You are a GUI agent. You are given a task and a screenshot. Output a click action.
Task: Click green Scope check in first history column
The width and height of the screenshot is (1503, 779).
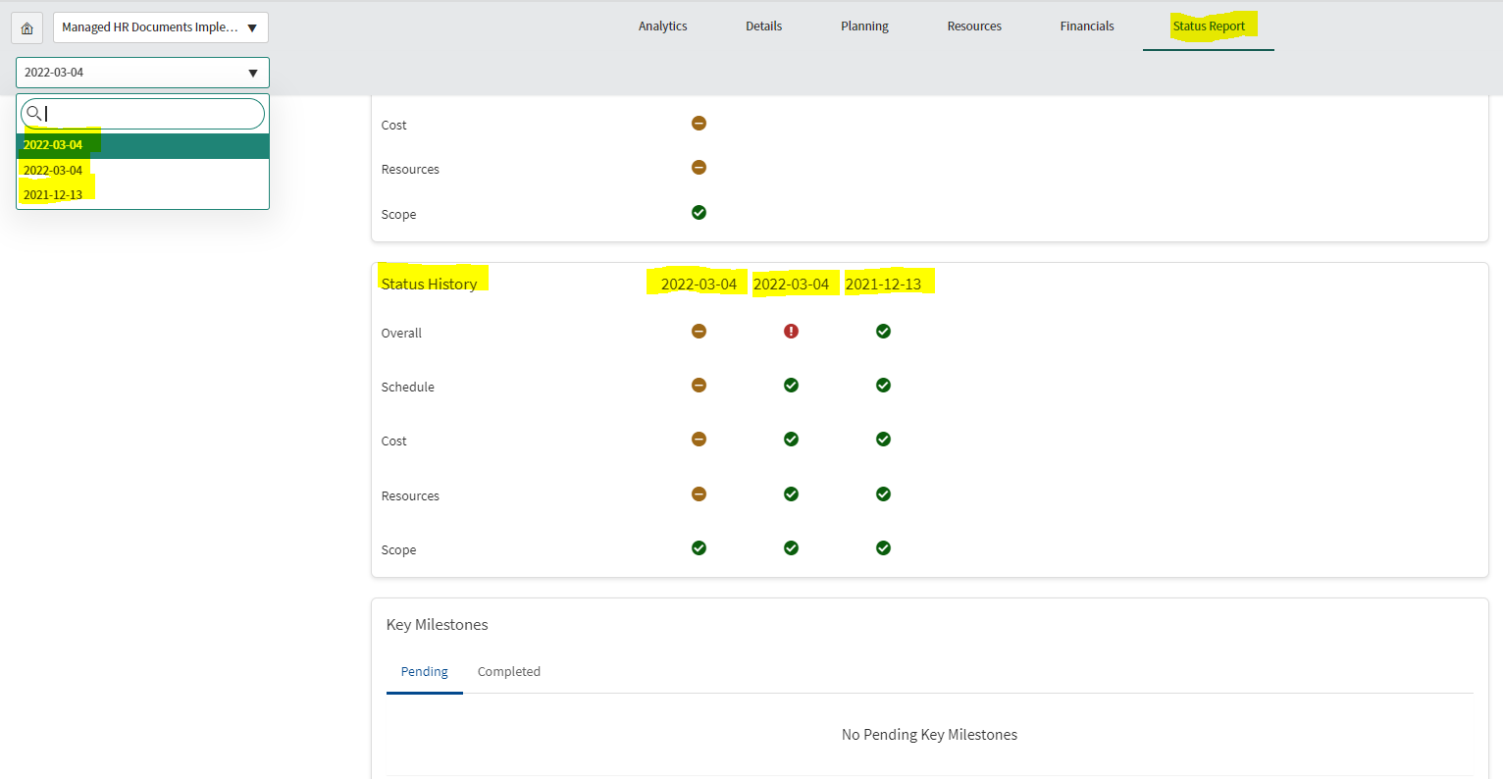[699, 548]
